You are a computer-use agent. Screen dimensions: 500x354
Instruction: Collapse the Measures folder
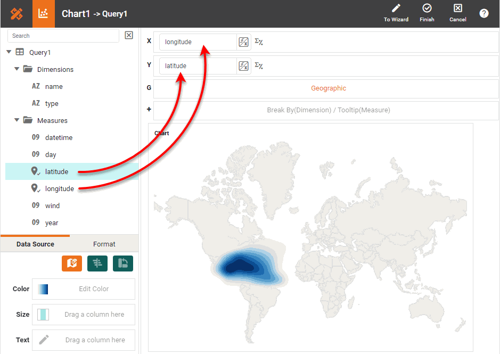coord(17,120)
